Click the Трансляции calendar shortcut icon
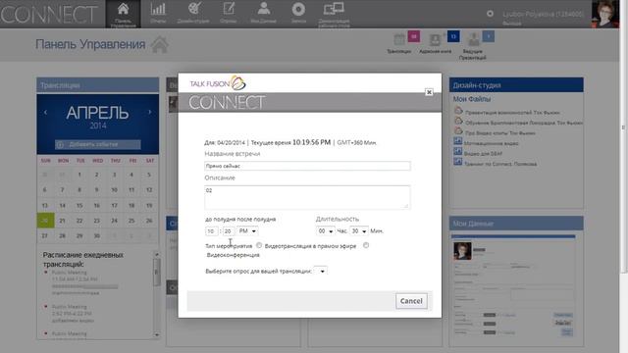The height and width of the screenshot is (353, 628). click(x=399, y=40)
